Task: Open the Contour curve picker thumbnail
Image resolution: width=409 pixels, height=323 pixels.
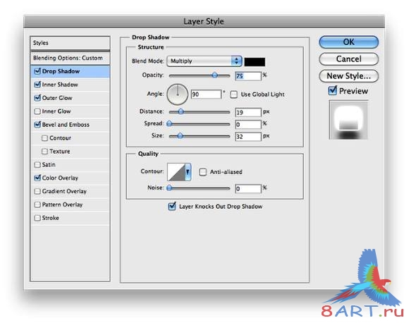Action: (176, 171)
